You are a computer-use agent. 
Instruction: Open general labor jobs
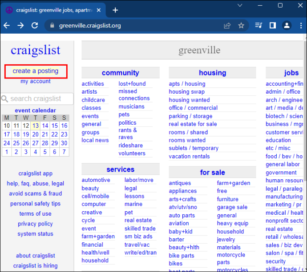point(283,165)
